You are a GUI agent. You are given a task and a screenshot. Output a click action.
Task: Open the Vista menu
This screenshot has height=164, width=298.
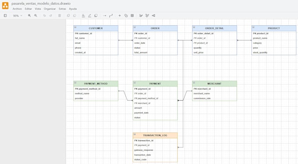point(38,9)
